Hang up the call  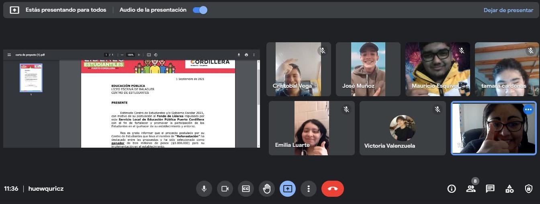(332, 189)
